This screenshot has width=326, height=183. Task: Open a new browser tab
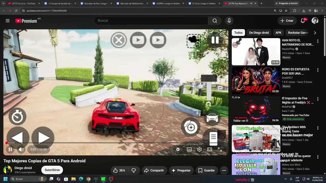coord(261,4)
